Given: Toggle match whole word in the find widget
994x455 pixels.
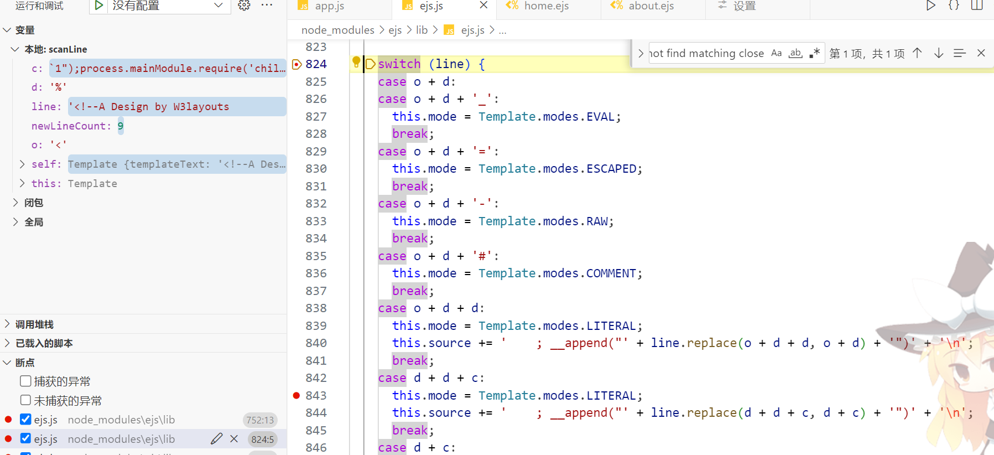Looking at the screenshot, I should point(795,53).
